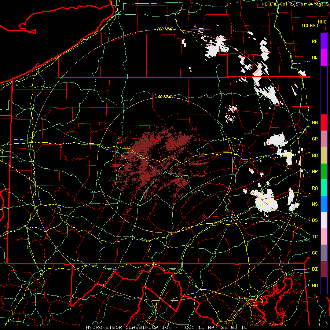Click the UK magenta legend swatch
This screenshot has width=330, height=330.
(324, 58)
